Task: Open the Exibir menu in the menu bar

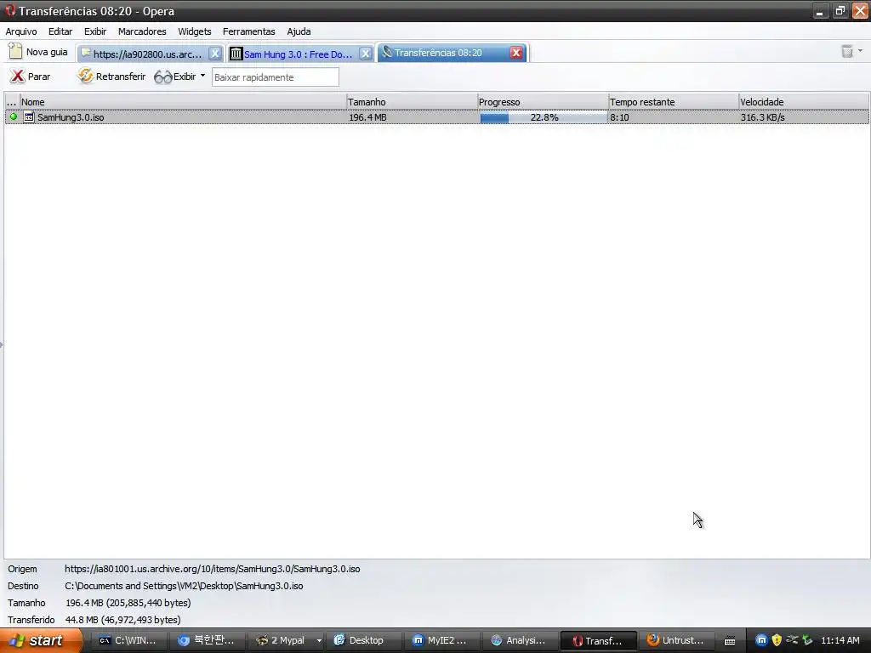Action: coord(95,31)
